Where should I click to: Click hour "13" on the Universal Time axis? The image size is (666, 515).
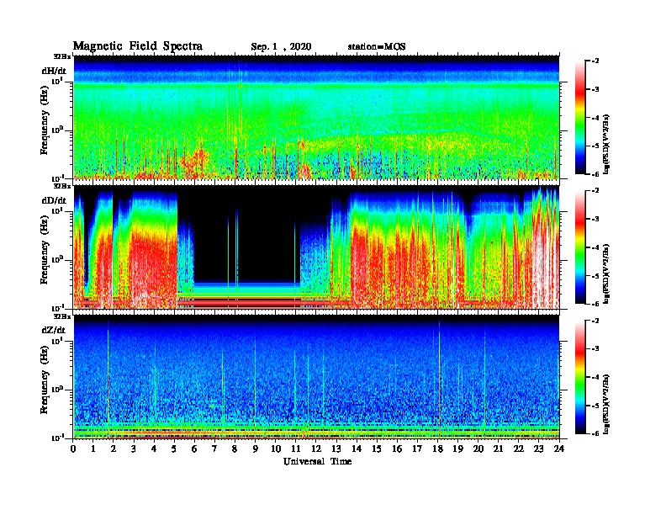[x=336, y=449]
